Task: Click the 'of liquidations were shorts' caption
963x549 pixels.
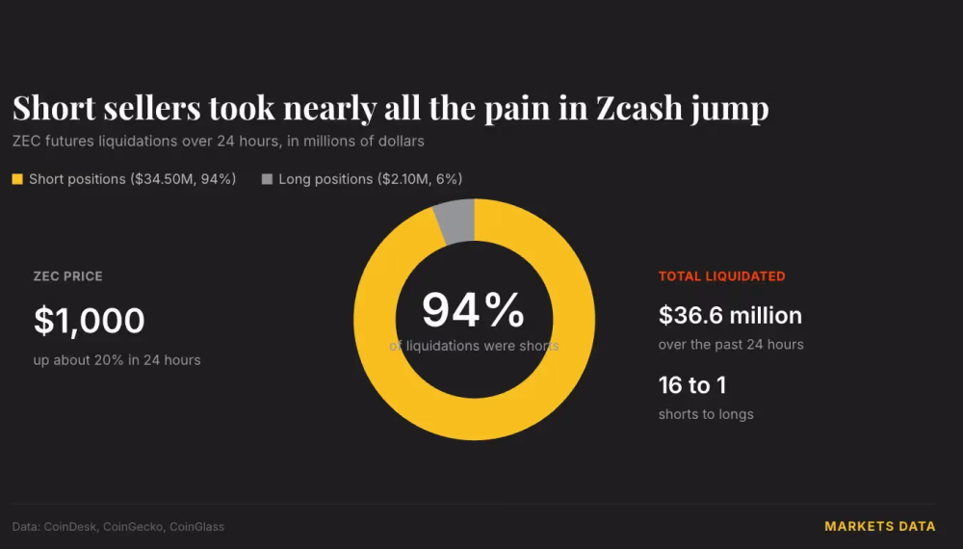Action: coord(474,346)
